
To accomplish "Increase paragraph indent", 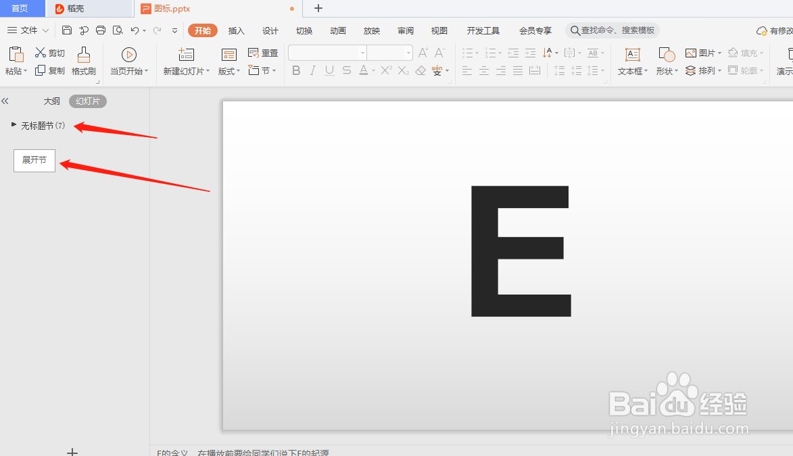I will coord(530,53).
